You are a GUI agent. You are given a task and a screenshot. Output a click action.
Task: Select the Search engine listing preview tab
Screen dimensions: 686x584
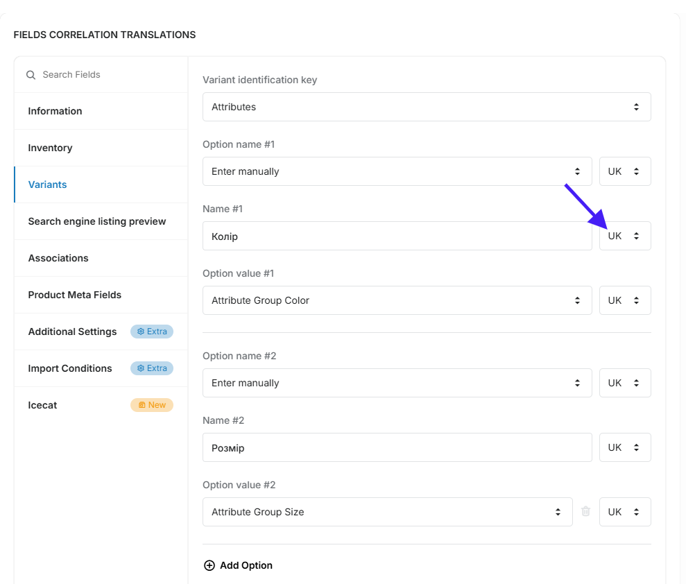coord(101,221)
